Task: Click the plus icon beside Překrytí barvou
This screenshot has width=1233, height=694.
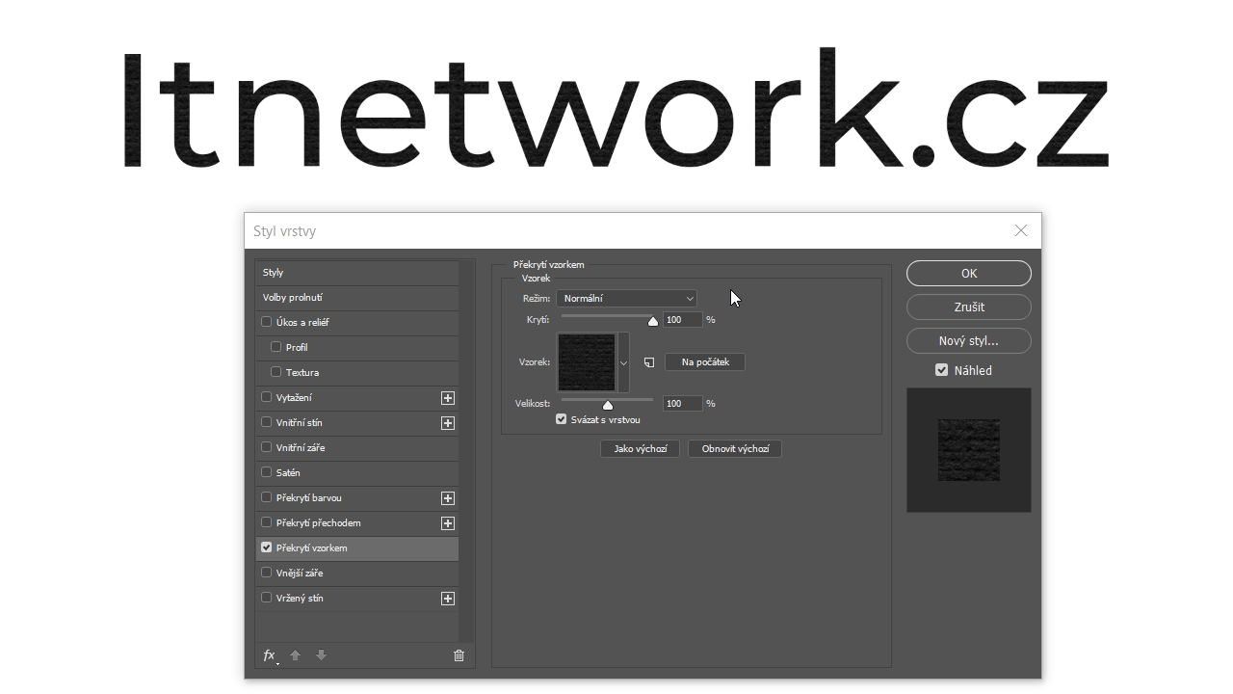Action: point(447,498)
